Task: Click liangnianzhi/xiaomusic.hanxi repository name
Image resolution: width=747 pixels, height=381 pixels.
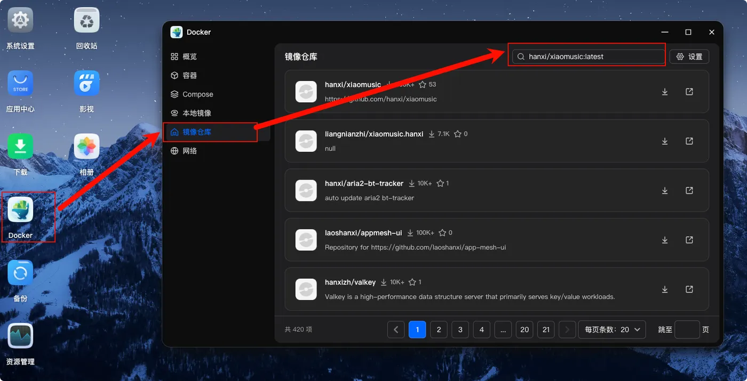Action: pos(374,134)
